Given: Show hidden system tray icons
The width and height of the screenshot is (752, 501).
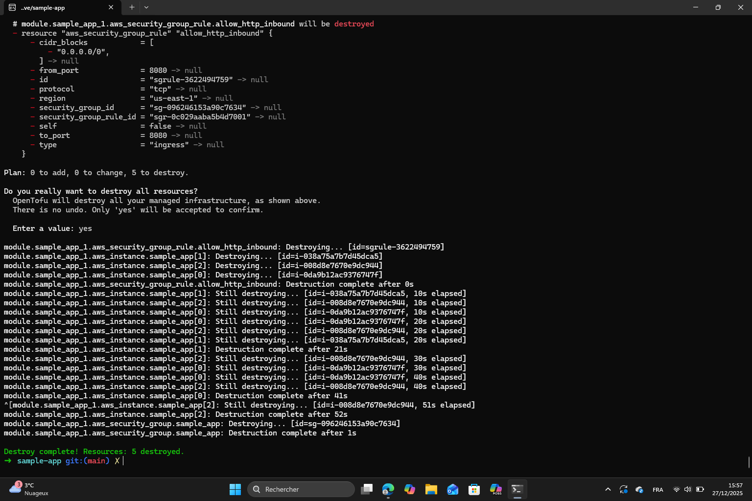Looking at the screenshot, I should (608, 489).
